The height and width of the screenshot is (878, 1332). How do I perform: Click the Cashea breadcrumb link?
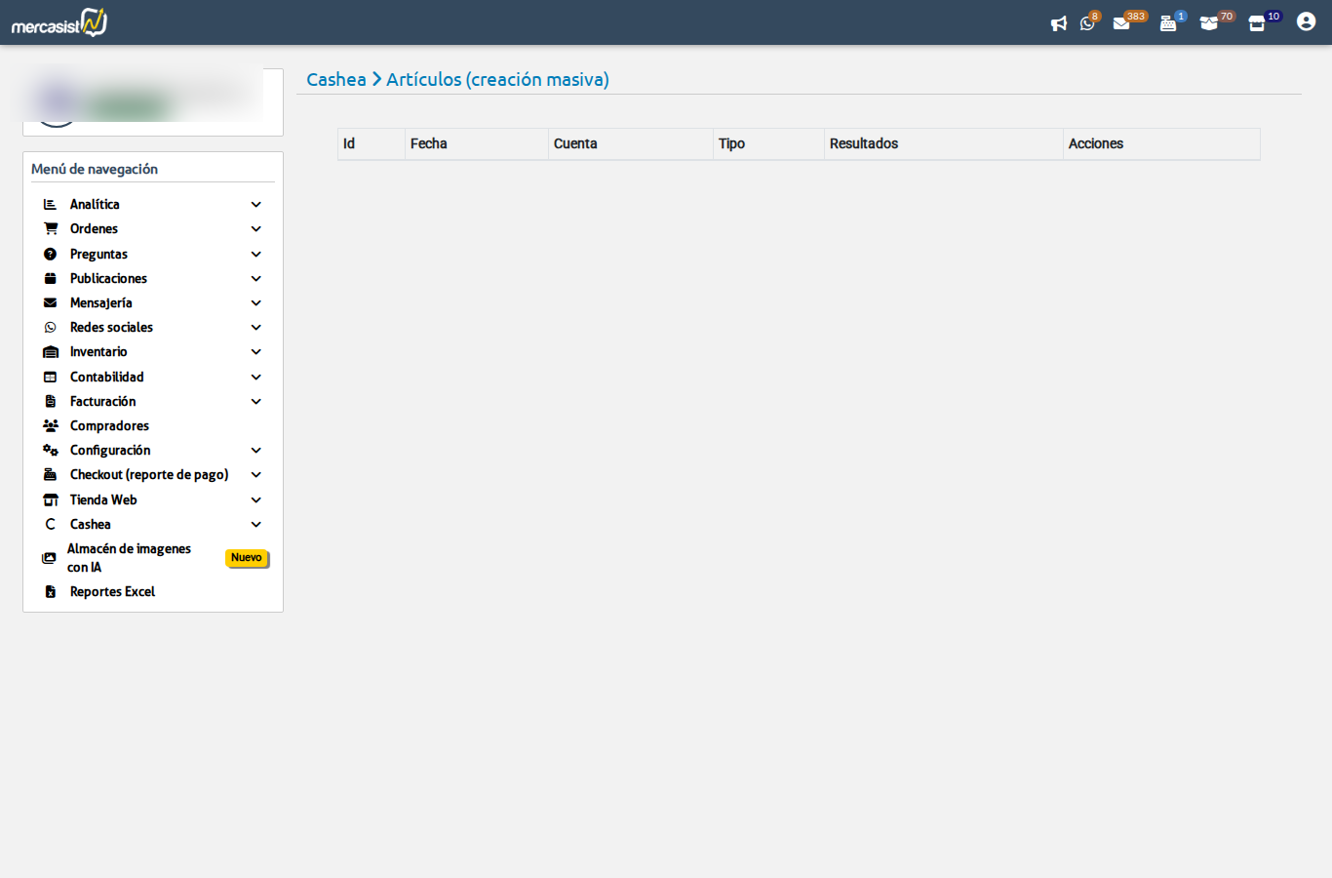coord(336,80)
